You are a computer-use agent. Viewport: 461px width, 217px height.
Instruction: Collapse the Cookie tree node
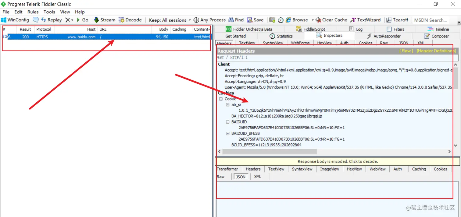click(221, 99)
